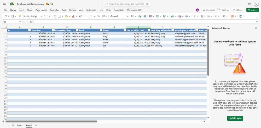Open settings gear icon
The image size is (261, 128).
pyautogui.click(x=249, y=4)
